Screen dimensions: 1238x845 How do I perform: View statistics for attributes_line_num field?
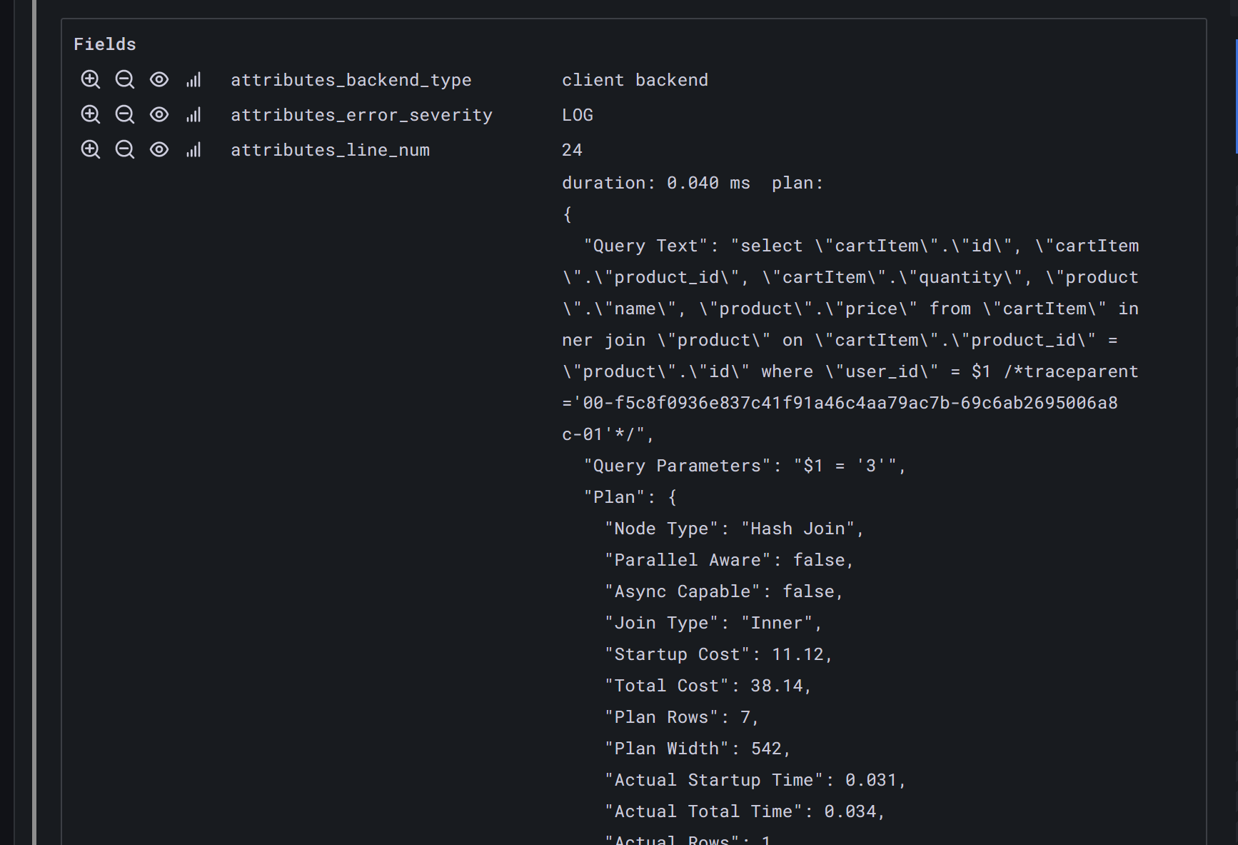pyautogui.click(x=193, y=149)
